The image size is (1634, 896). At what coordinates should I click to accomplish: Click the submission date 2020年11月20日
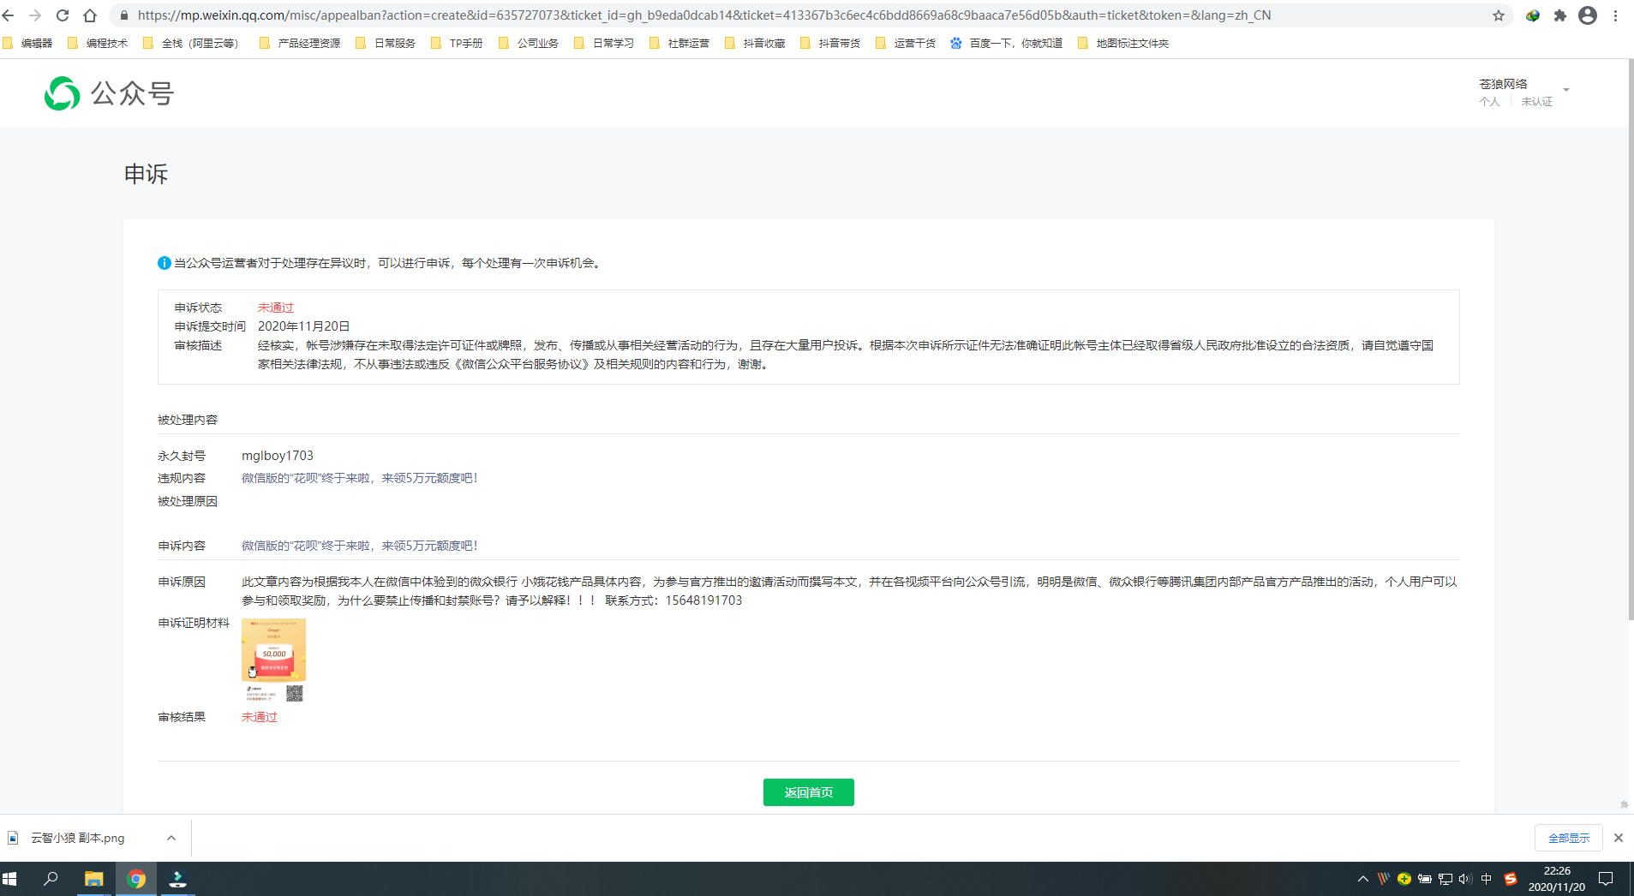pos(304,326)
